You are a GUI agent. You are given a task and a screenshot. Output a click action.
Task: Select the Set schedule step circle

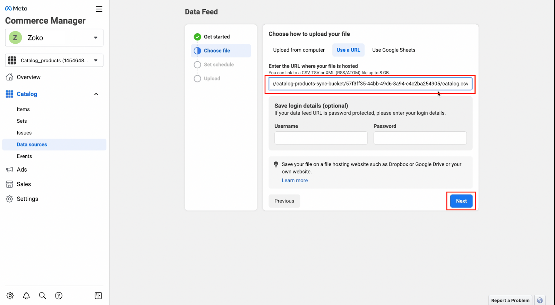click(x=197, y=64)
